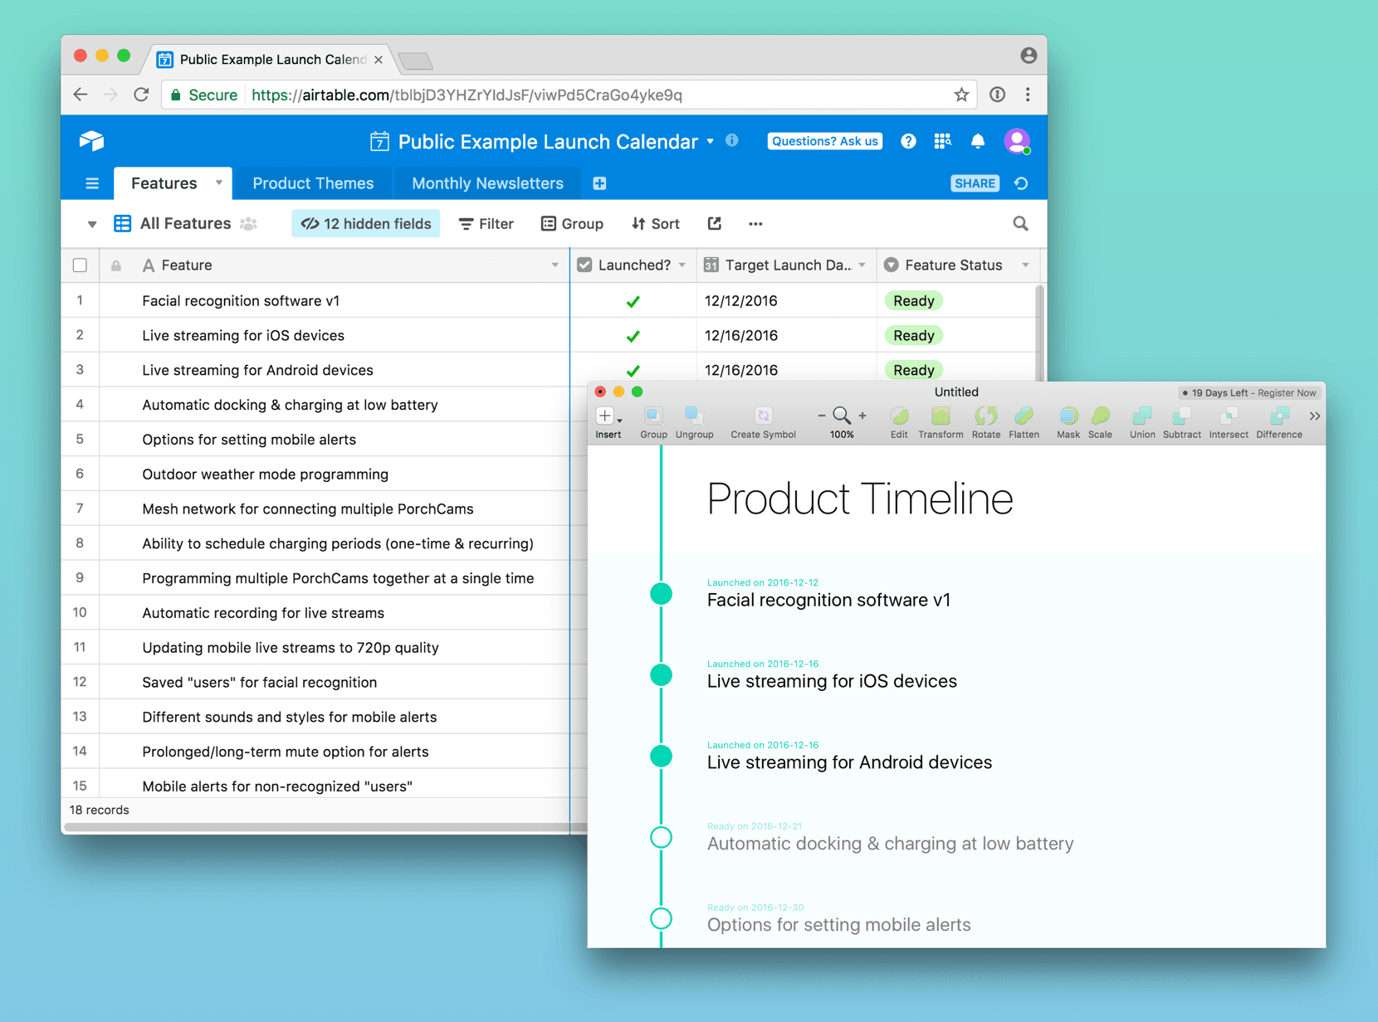This screenshot has width=1378, height=1022.
Task: Toggle the select-all rows checkbox
Action: pyautogui.click(x=81, y=265)
